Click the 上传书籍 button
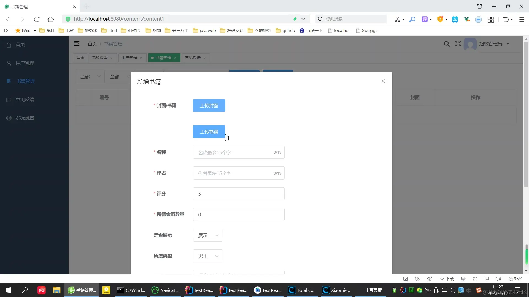The width and height of the screenshot is (529, 297). click(x=209, y=132)
